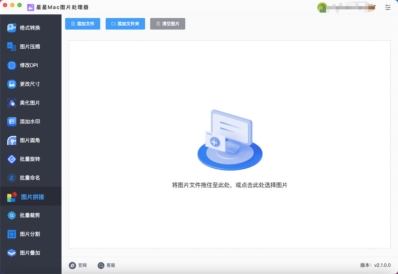This screenshot has height=274, width=398.
Task: Select 图片拼接 text label
Action: point(33,197)
